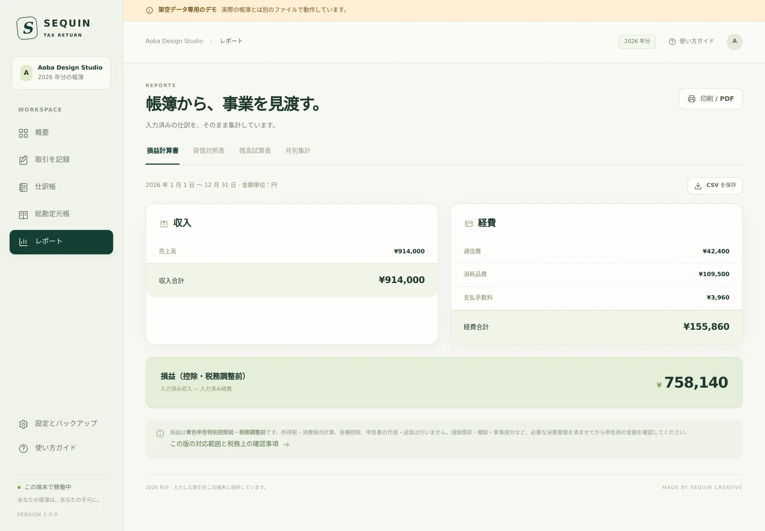Open the Aoba Design Studio workspace switcher
This screenshot has height=531, width=765.
(x=61, y=73)
